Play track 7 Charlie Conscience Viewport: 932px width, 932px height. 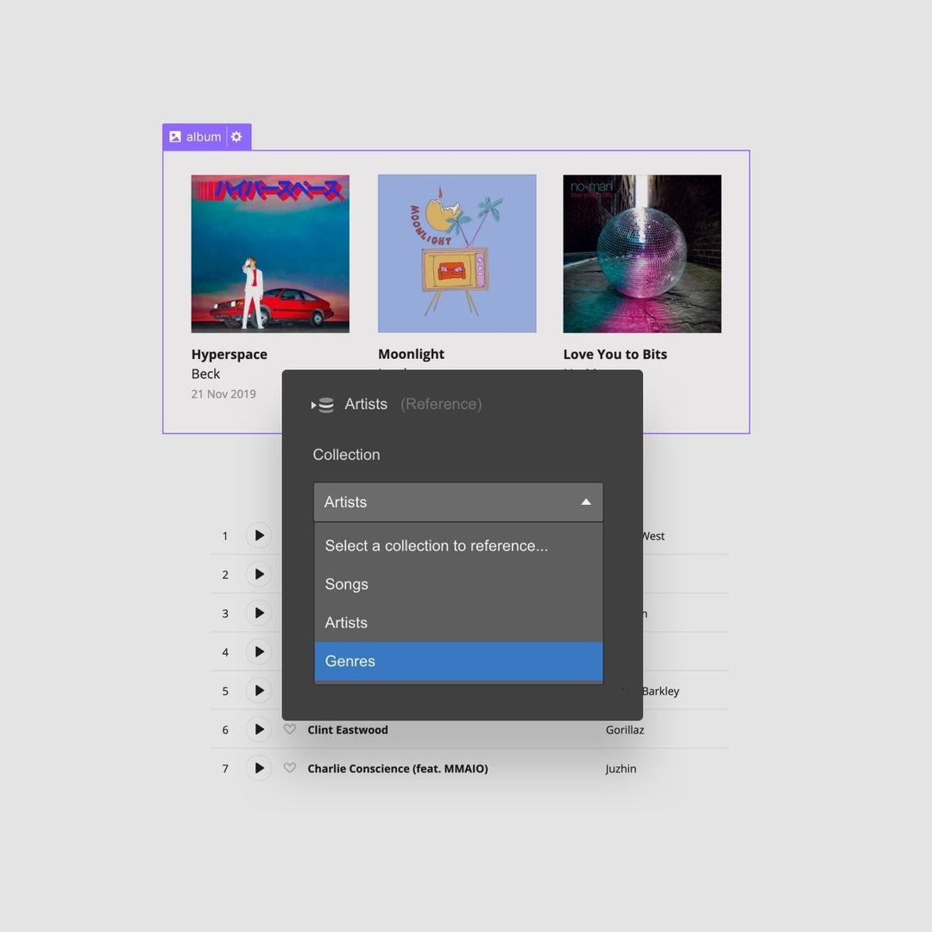click(259, 768)
